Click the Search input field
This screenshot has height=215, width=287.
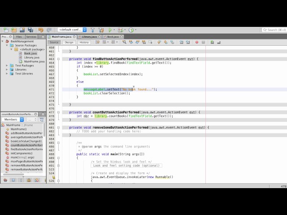(274, 30)
